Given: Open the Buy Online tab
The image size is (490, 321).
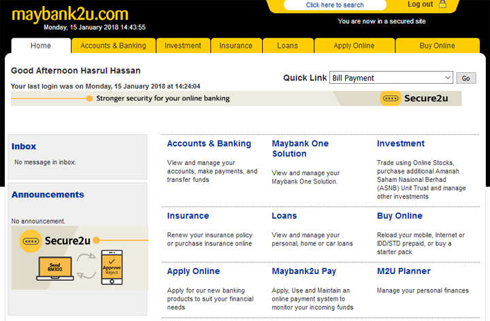Looking at the screenshot, I should [437, 46].
